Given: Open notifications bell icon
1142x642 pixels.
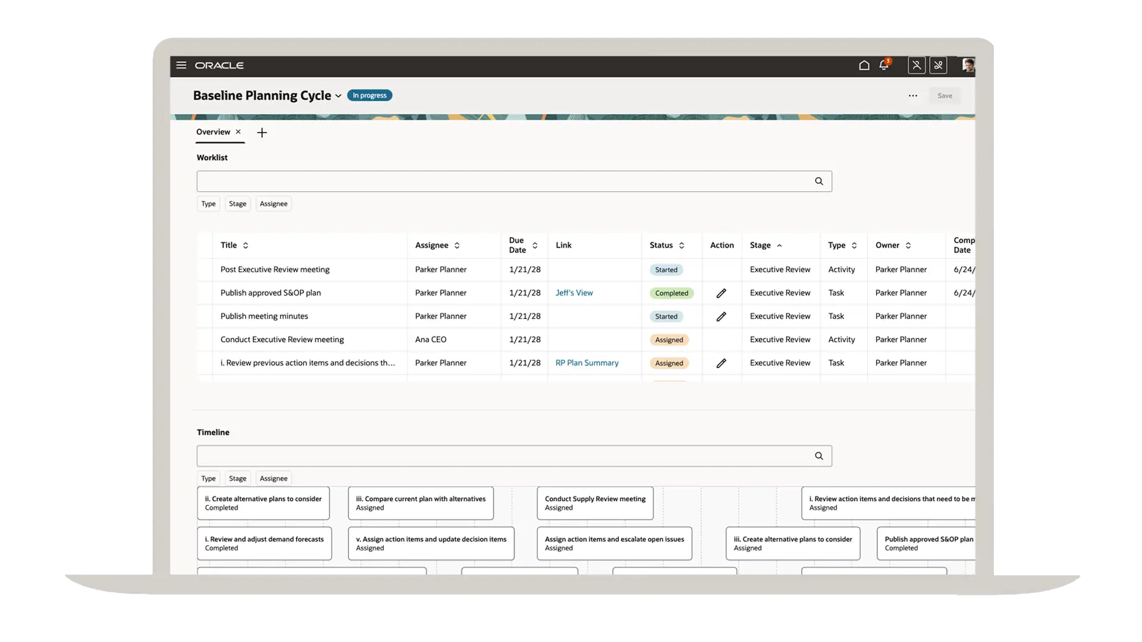Looking at the screenshot, I should (884, 65).
